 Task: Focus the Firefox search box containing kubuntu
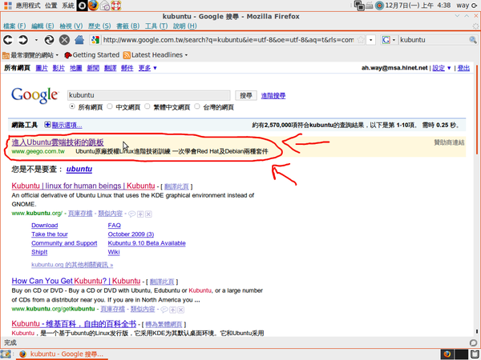coord(434,40)
